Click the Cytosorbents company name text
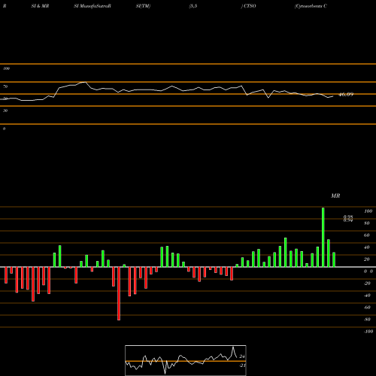 point(311,6)
